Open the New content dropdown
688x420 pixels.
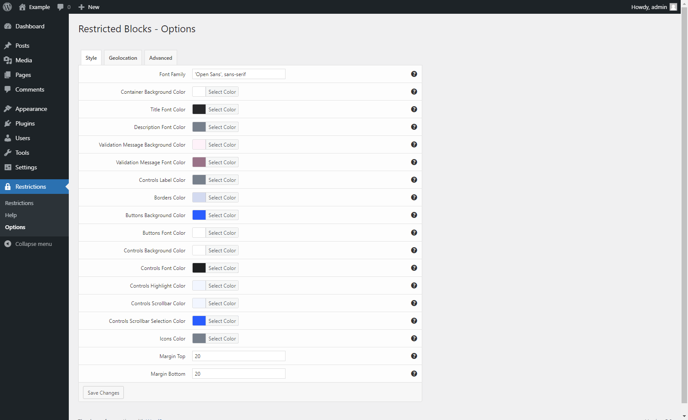tap(89, 7)
